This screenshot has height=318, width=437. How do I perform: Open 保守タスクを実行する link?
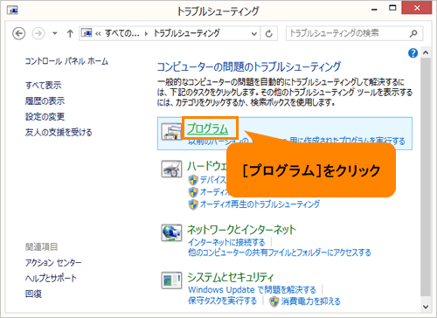[x=222, y=301]
